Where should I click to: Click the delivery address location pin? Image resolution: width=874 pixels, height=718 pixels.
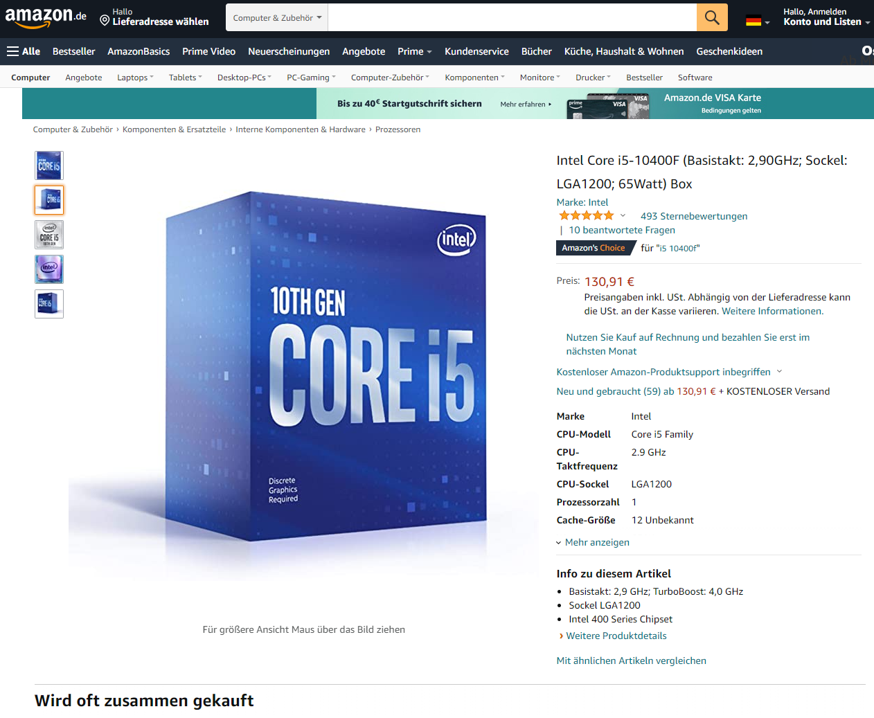pos(105,21)
